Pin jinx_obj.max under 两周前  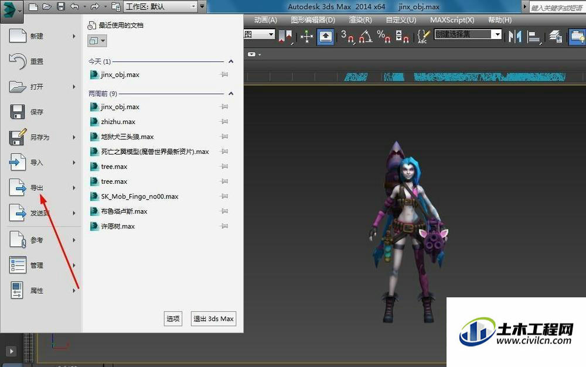tap(224, 107)
